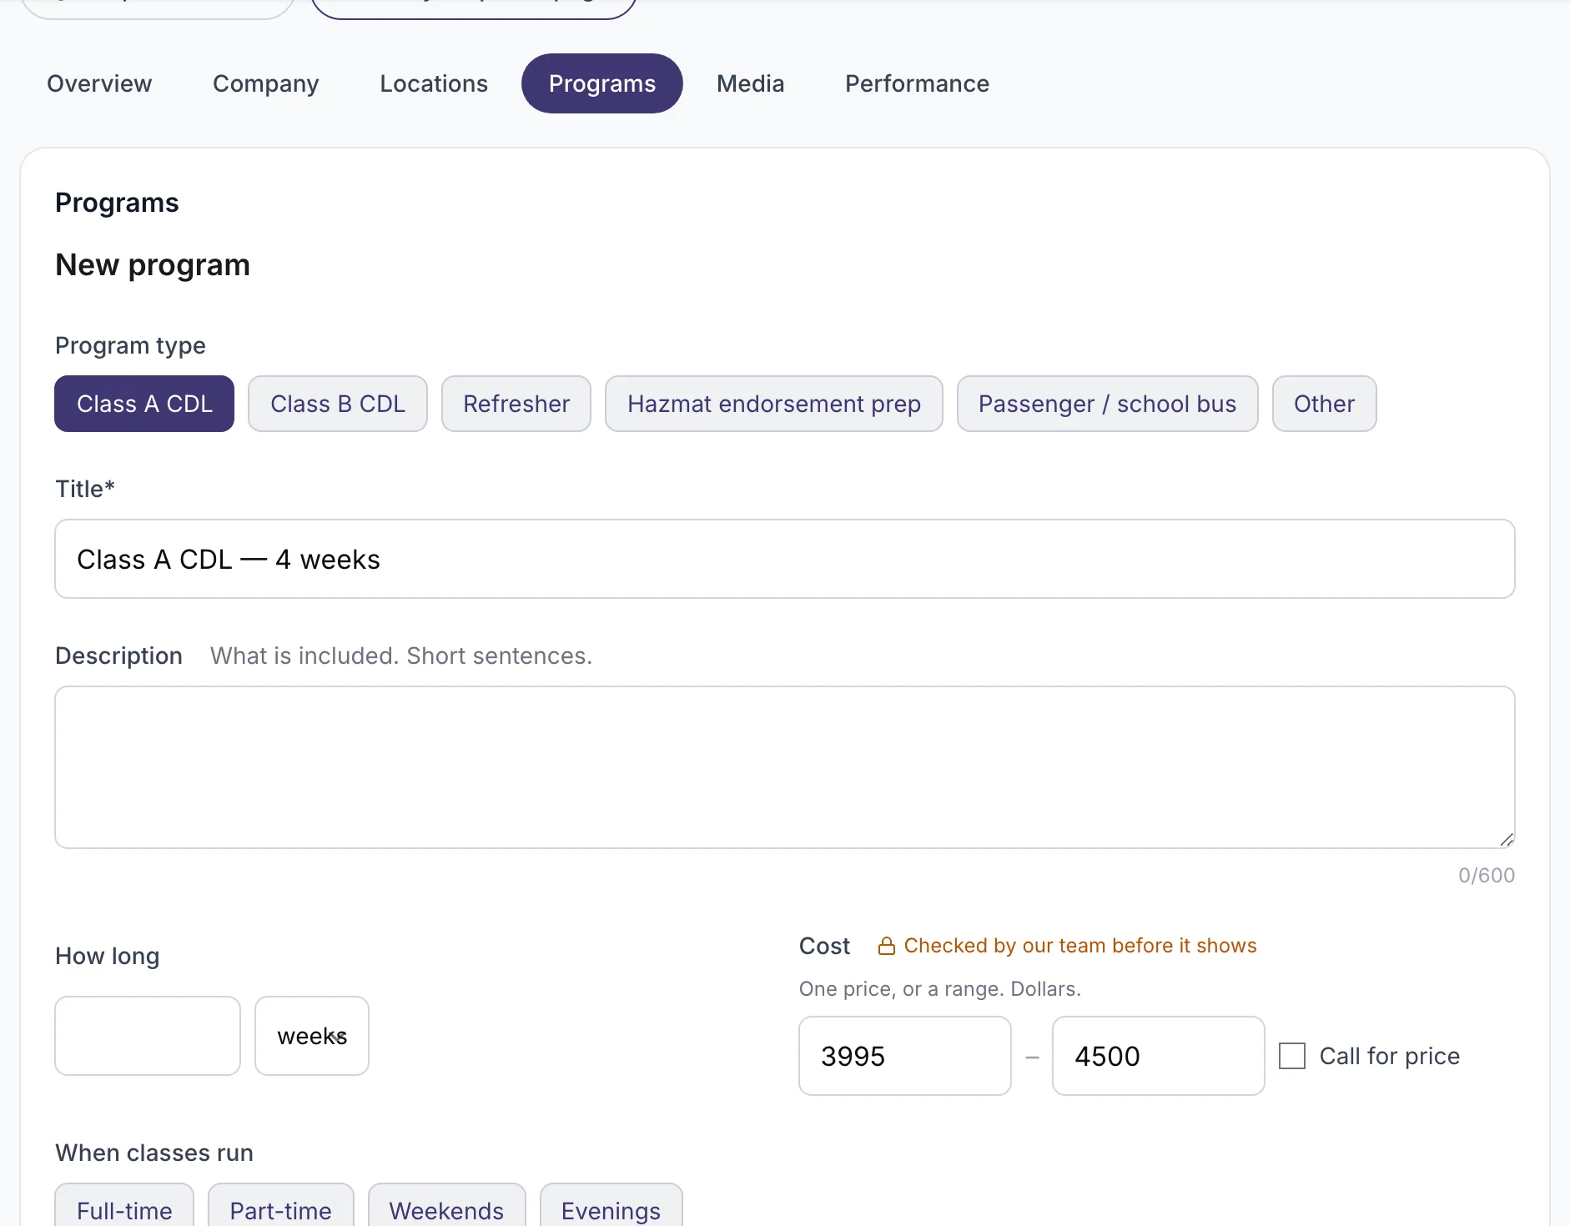Choose the Refresher program type
Image resolution: width=1570 pixels, height=1226 pixels.
[x=516, y=404]
